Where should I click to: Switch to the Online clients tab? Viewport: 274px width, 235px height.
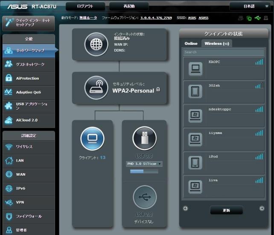tap(191, 44)
